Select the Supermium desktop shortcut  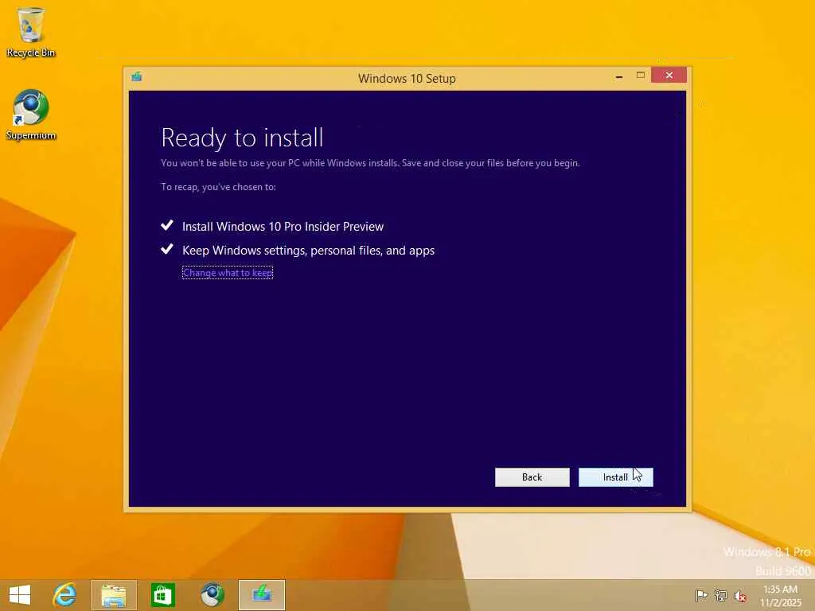coord(31,115)
